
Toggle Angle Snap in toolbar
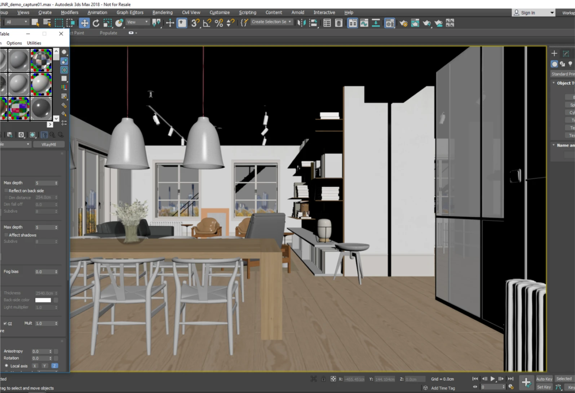207,23
